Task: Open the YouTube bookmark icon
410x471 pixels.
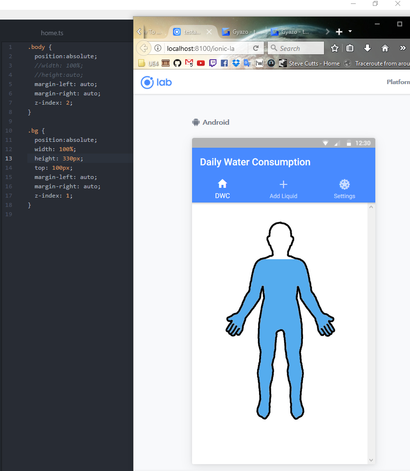Action: (201, 63)
